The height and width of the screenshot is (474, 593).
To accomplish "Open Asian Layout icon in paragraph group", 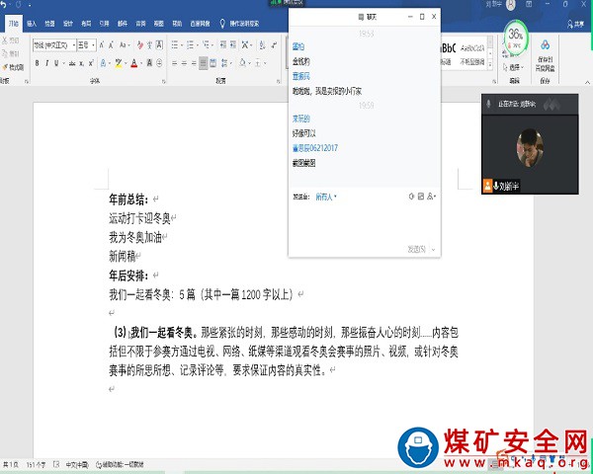I will tap(245, 45).
